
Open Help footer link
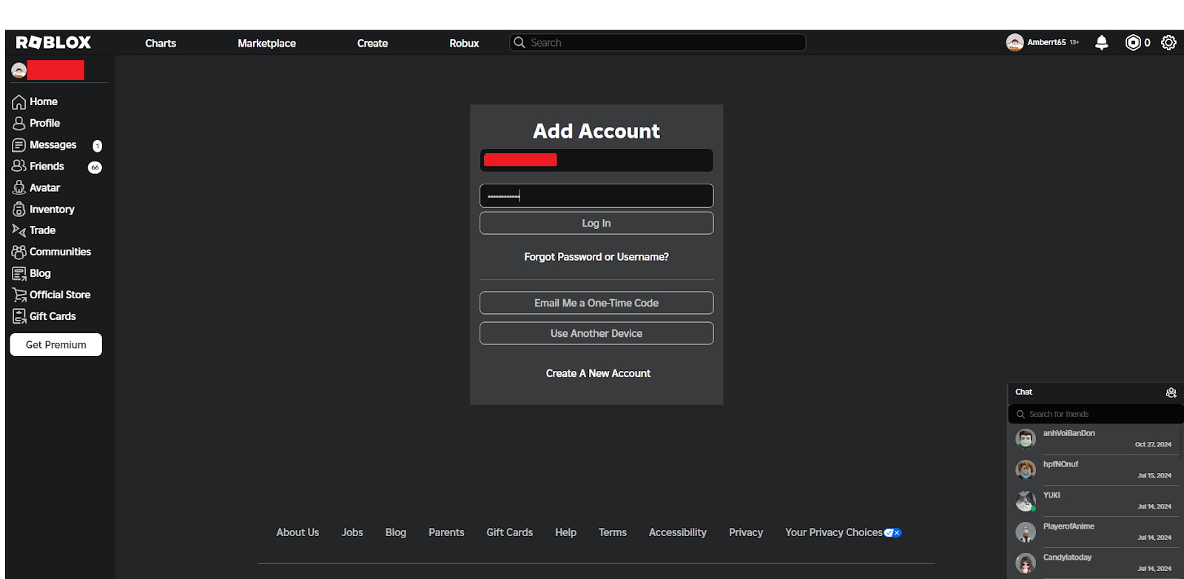point(566,532)
